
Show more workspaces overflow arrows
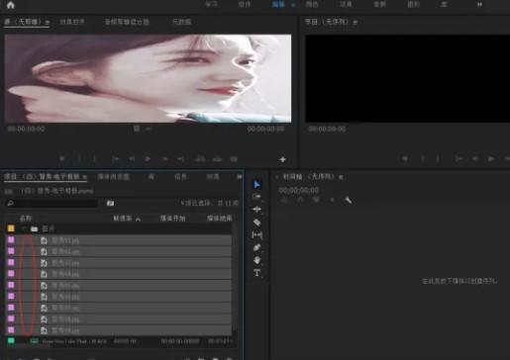(479, 4)
